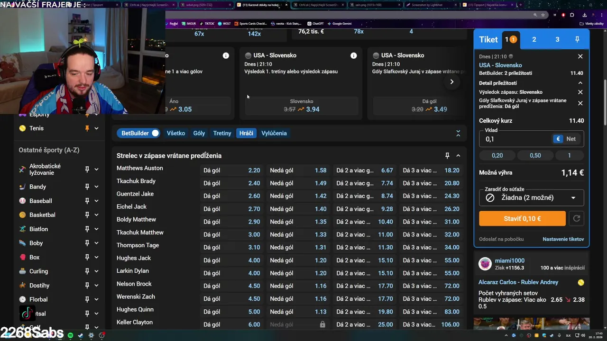The width and height of the screenshot is (607, 341).
Task: Remove Góly Slafkovský Juraj selection
Action: click(580, 103)
